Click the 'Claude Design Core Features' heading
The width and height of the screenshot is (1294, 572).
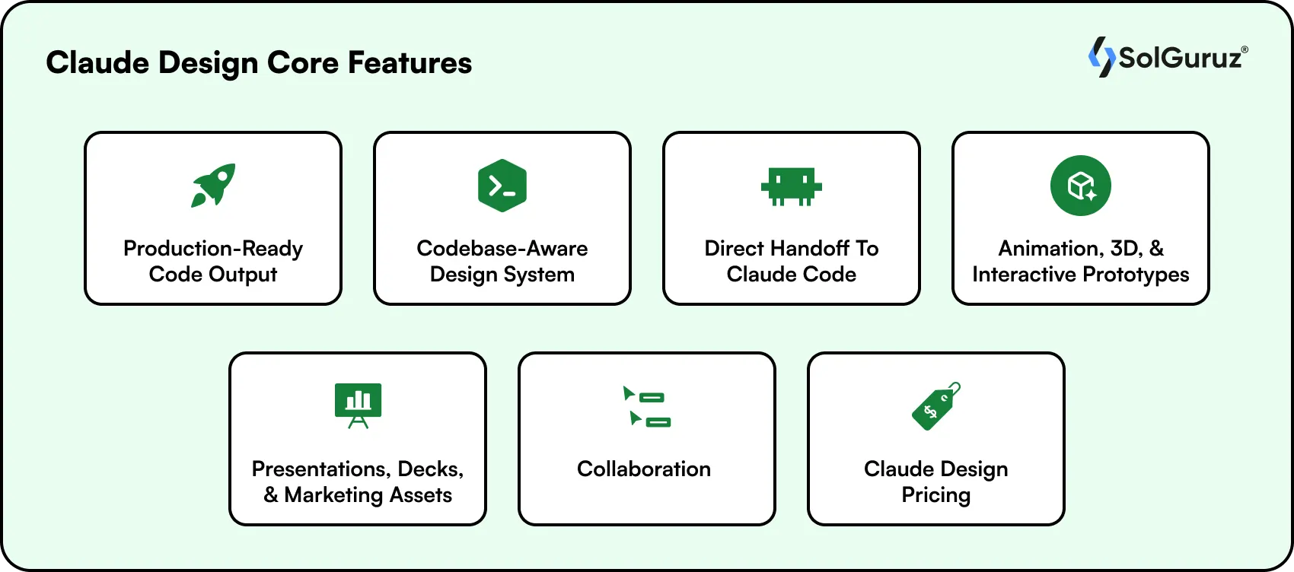259,62
